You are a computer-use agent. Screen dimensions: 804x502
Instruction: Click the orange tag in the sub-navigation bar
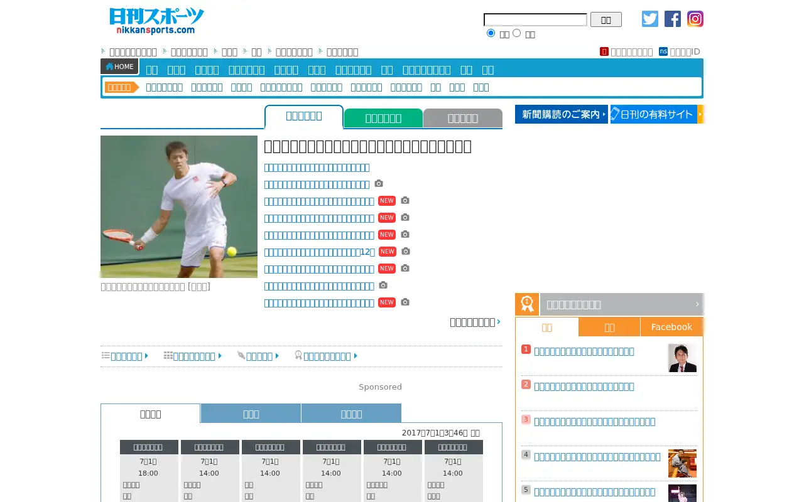(122, 87)
